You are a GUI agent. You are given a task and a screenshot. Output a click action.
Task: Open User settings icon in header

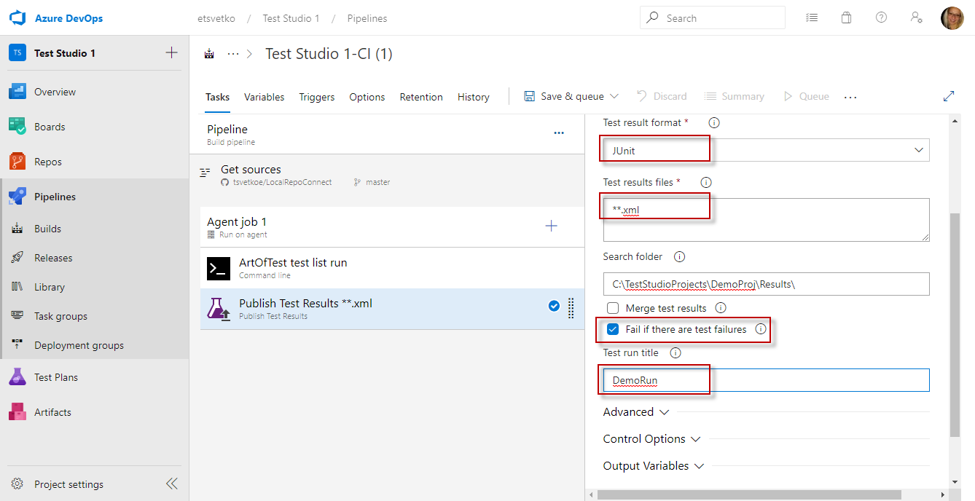[x=916, y=17]
